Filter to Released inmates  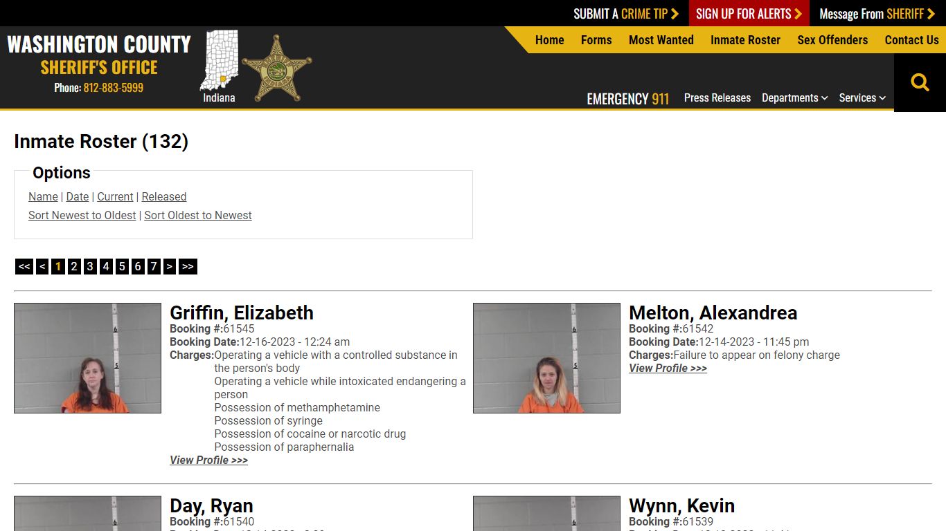point(164,197)
